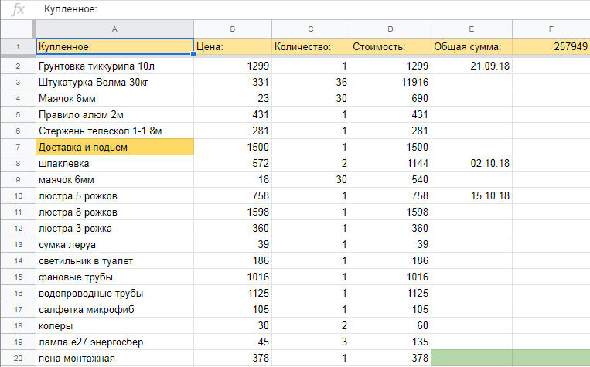Select column A header
Viewport: 590px width, 367px height.
pyautogui.click(x=114, y=29)
